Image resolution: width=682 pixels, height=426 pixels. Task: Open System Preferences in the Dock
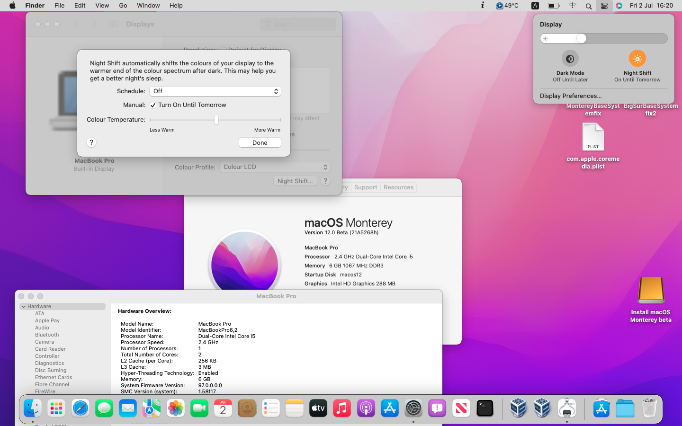click(x=413, y=408)
